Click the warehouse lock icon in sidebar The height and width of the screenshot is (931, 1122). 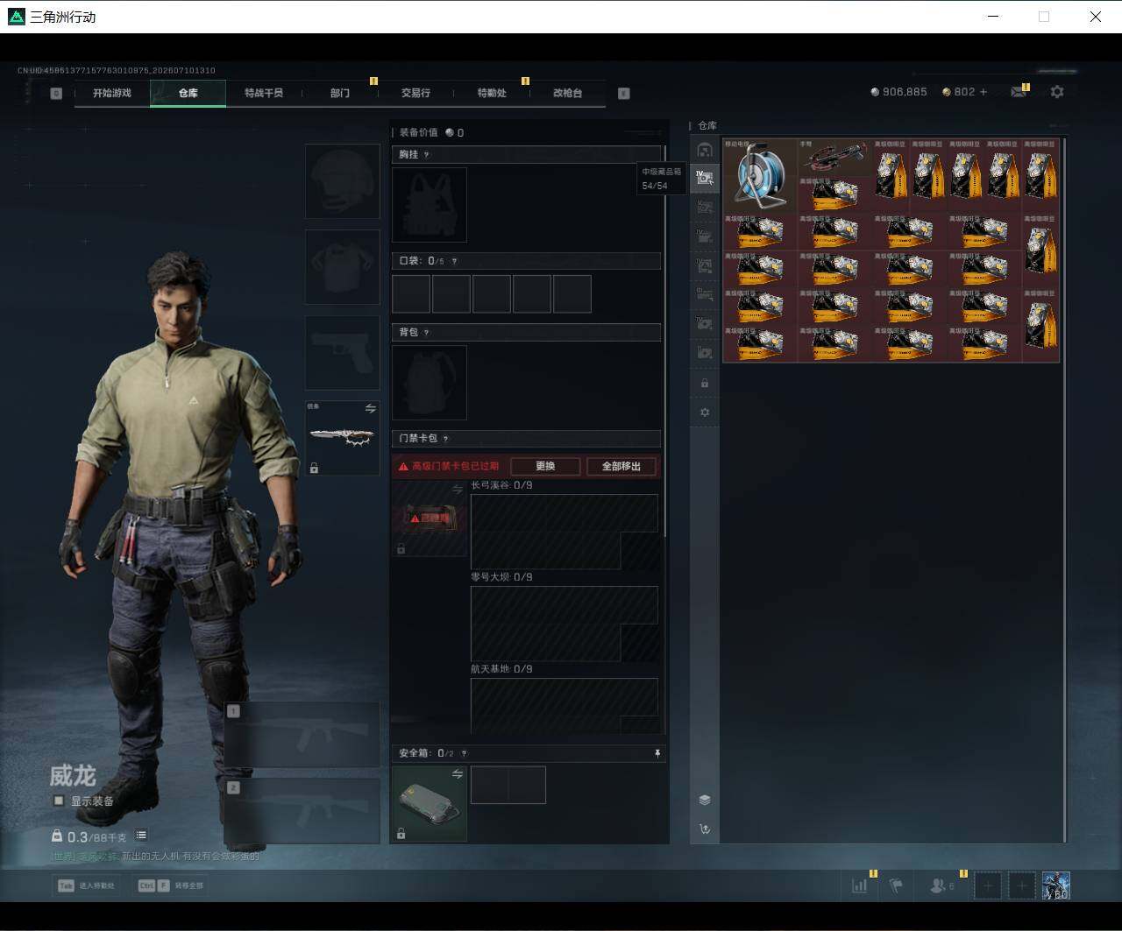705,384
